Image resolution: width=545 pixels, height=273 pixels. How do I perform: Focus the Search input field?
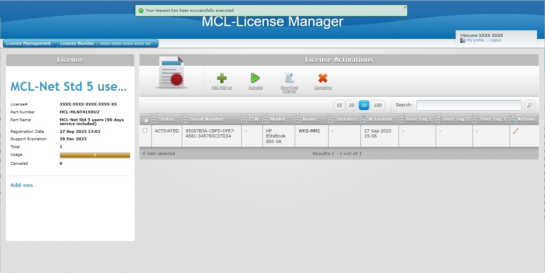pos(469,105)
